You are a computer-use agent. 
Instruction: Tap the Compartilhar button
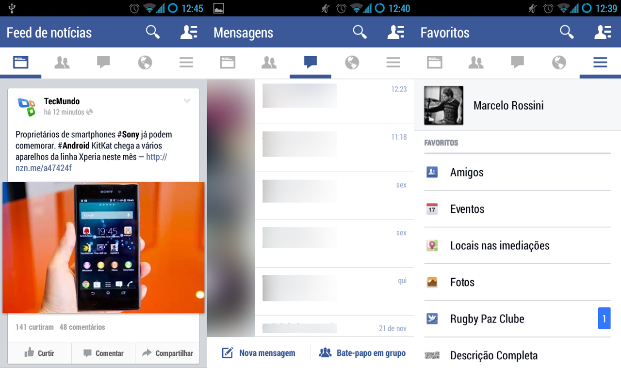167,353
